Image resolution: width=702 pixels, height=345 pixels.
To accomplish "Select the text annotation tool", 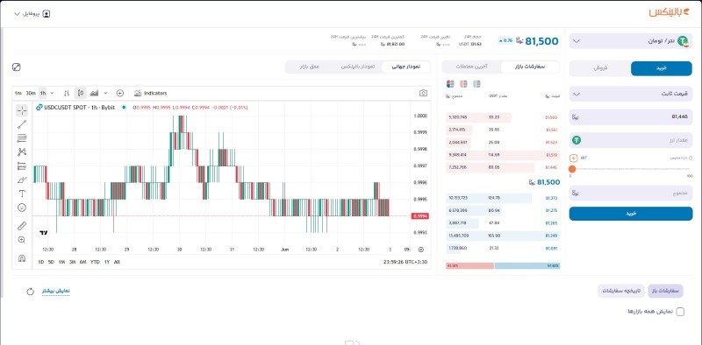I will pos(22,194).
